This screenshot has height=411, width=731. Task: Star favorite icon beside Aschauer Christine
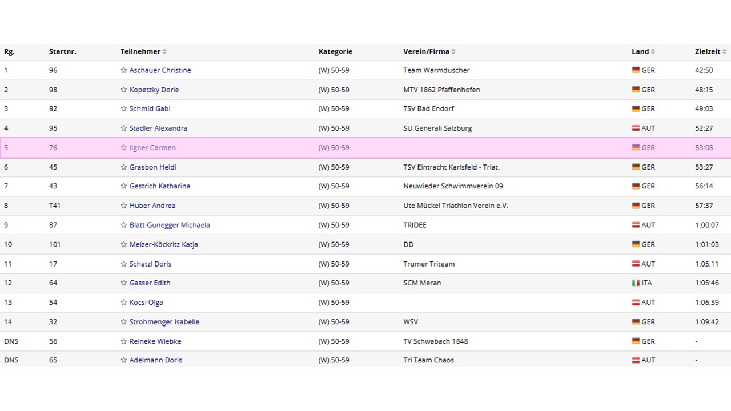tap(123, 70)
